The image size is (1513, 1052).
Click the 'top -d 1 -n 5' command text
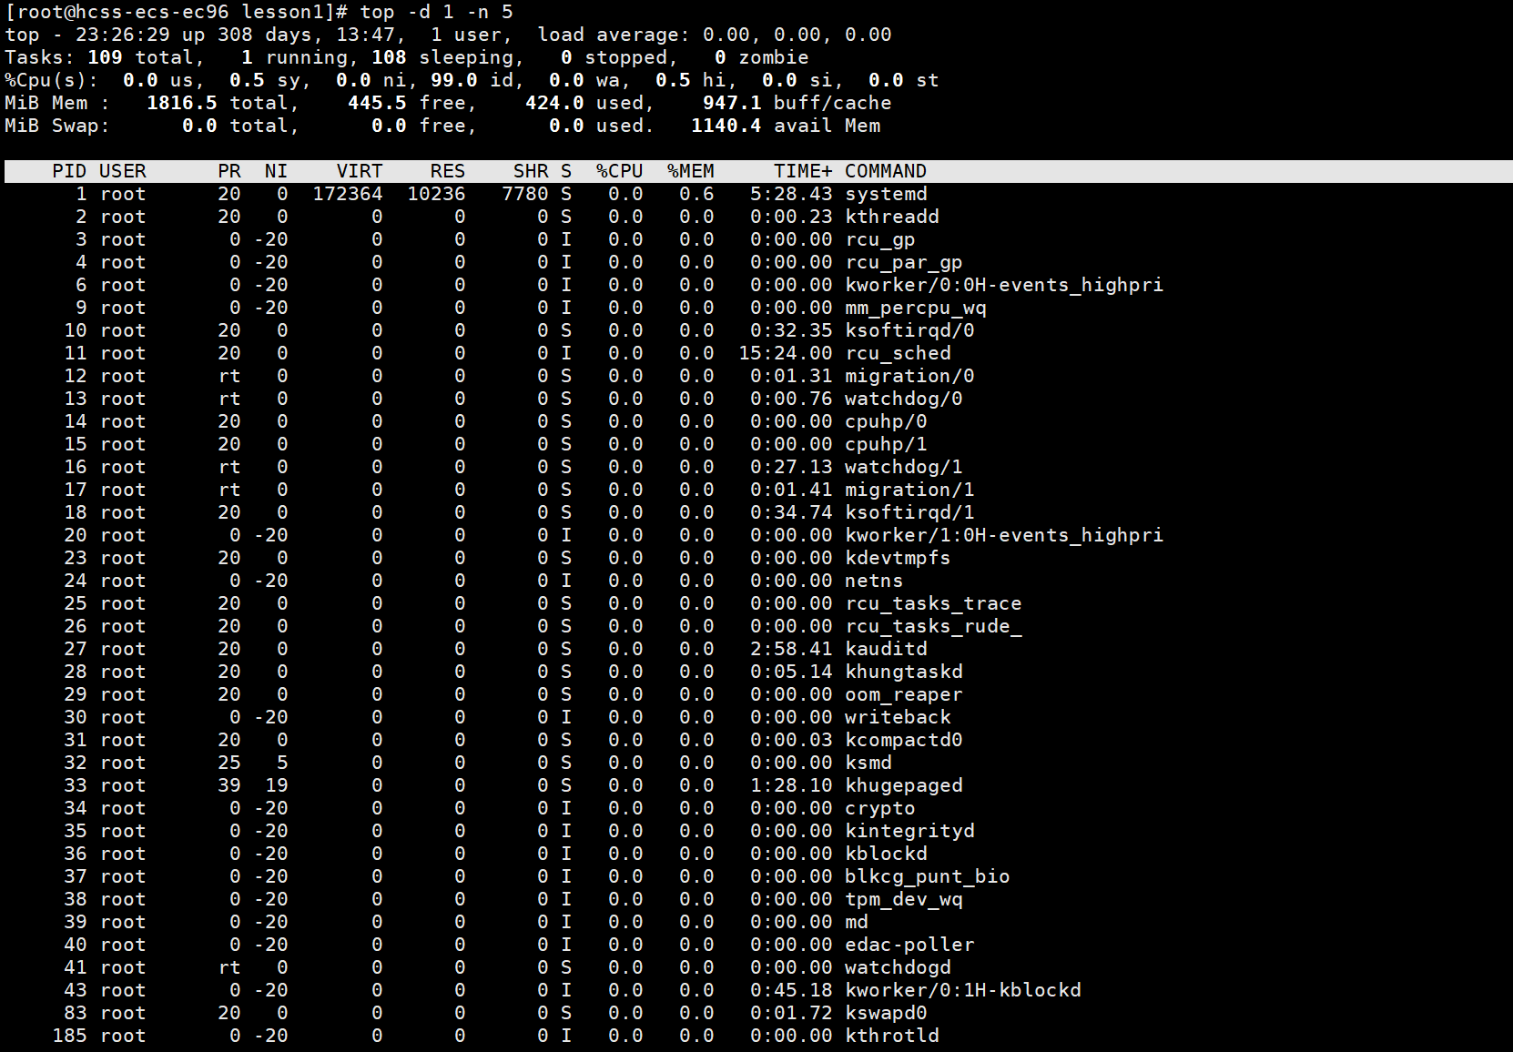click(x=436, y=12)
